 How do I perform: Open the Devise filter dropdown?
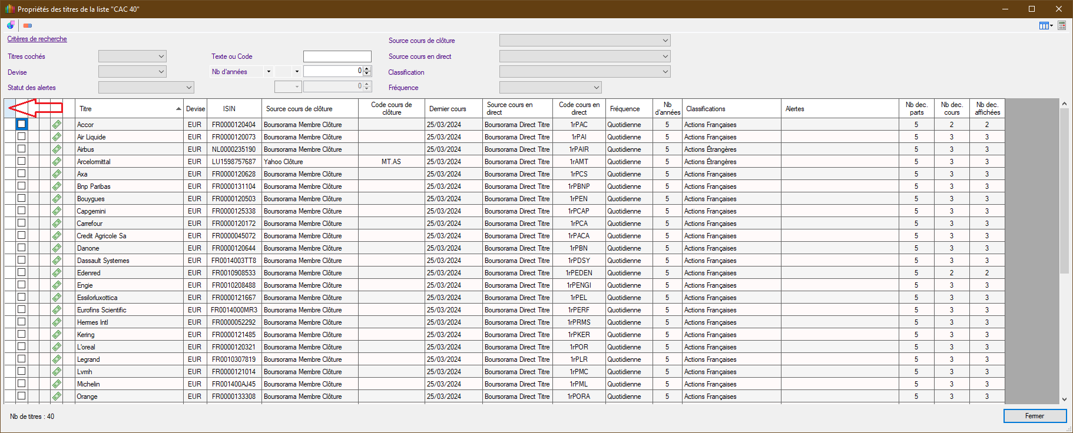click(x=133, y=72)
